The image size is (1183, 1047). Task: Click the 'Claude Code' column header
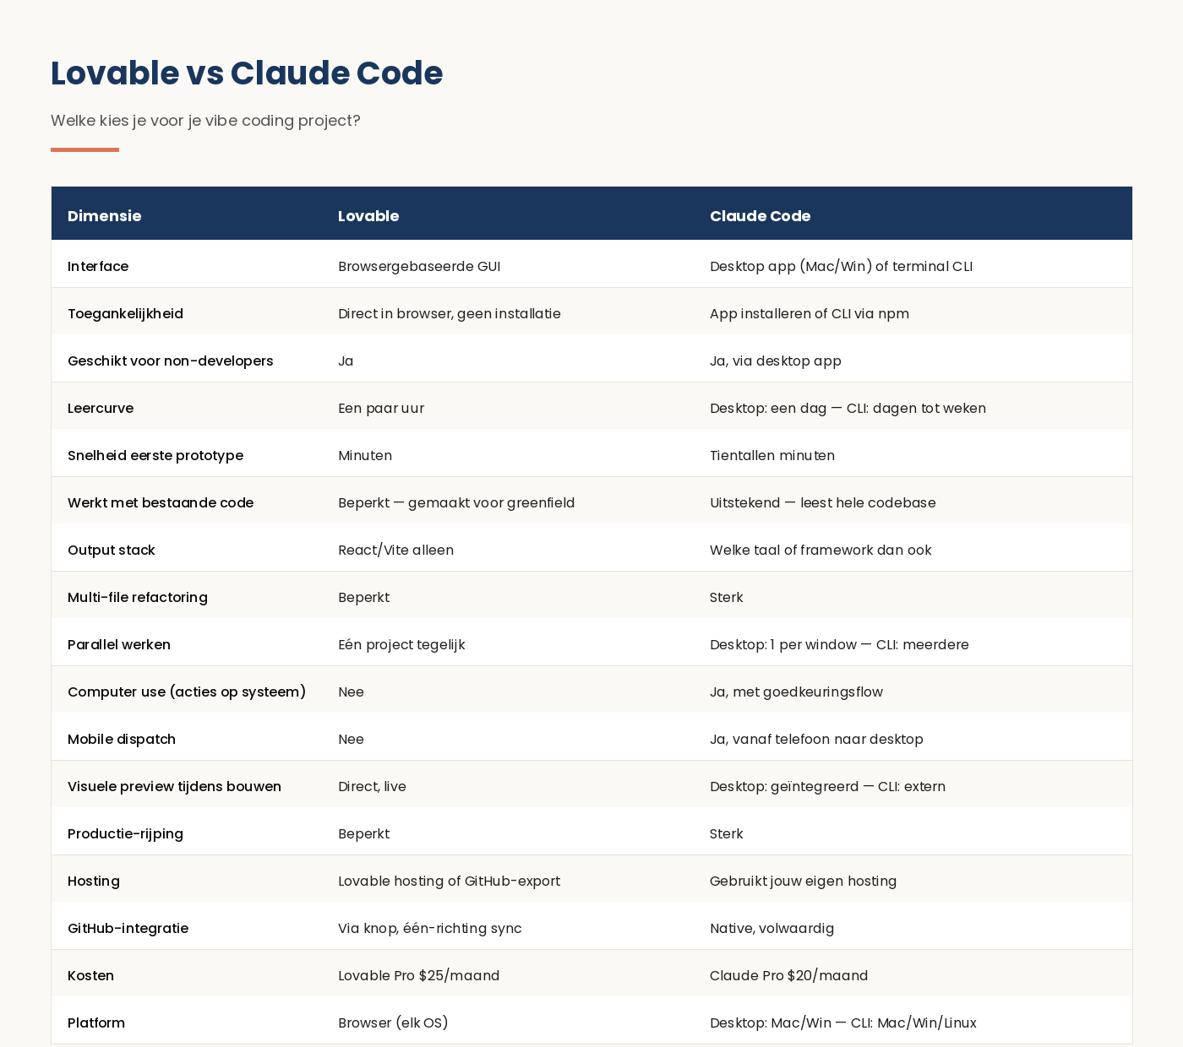point(760,216)
